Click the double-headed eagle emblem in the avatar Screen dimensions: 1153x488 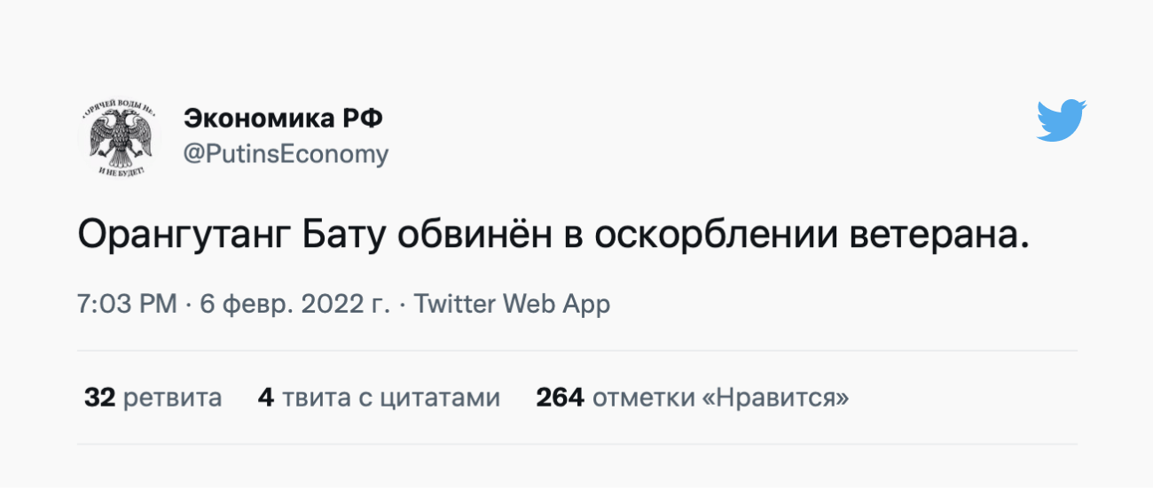[115, 138]
